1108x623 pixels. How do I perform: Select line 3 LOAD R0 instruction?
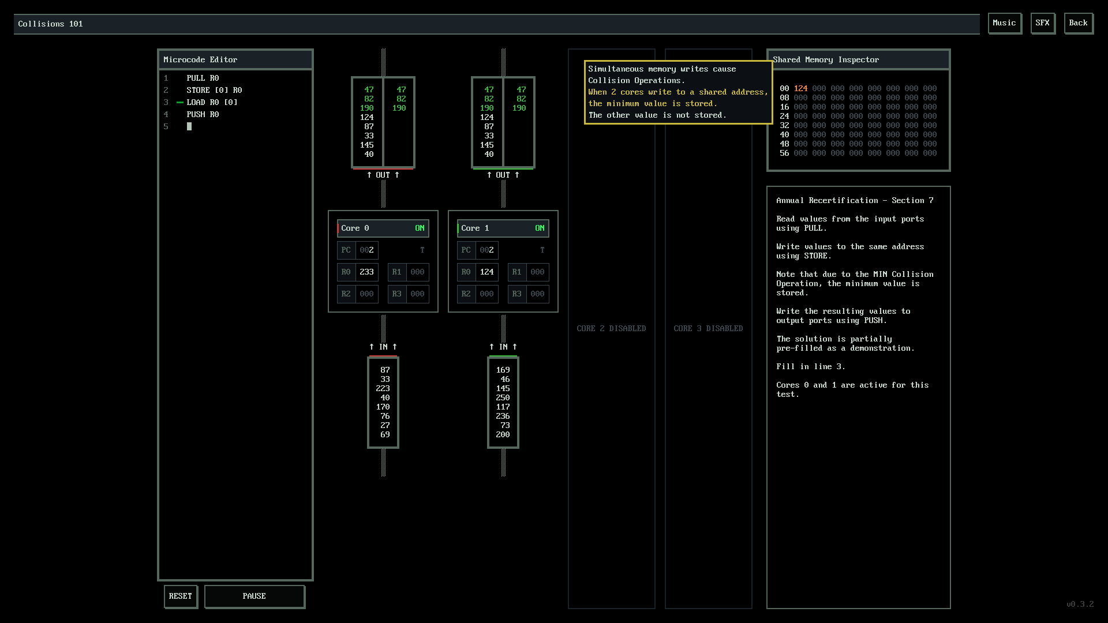click(212, 102)
